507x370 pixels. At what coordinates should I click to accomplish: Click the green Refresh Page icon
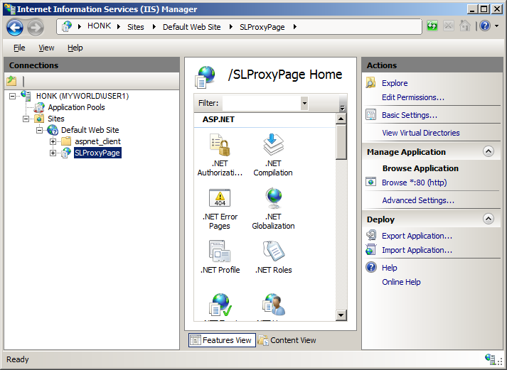(432, 26)
